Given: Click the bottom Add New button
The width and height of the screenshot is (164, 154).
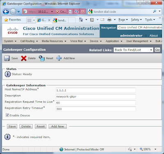Looking at the screenshot, I should click(x=57, y=127).
